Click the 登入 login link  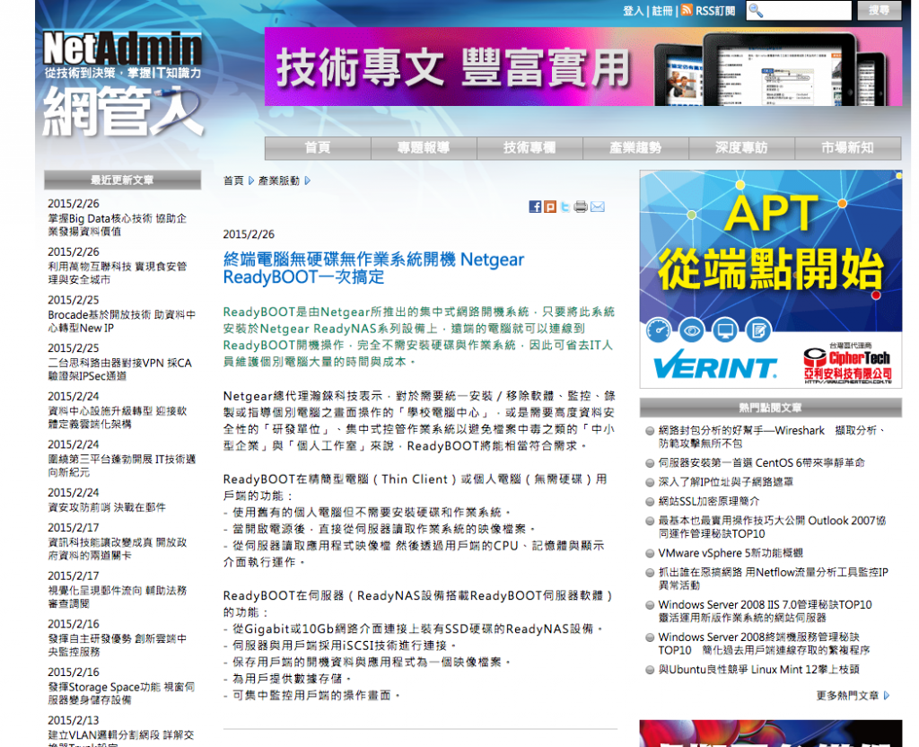pos(633,11)
